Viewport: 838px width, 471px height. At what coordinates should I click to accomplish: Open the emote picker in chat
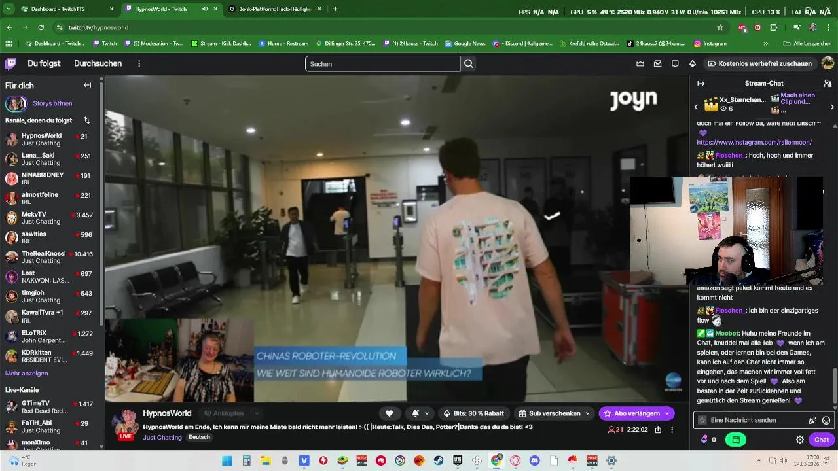coord(826,421)
